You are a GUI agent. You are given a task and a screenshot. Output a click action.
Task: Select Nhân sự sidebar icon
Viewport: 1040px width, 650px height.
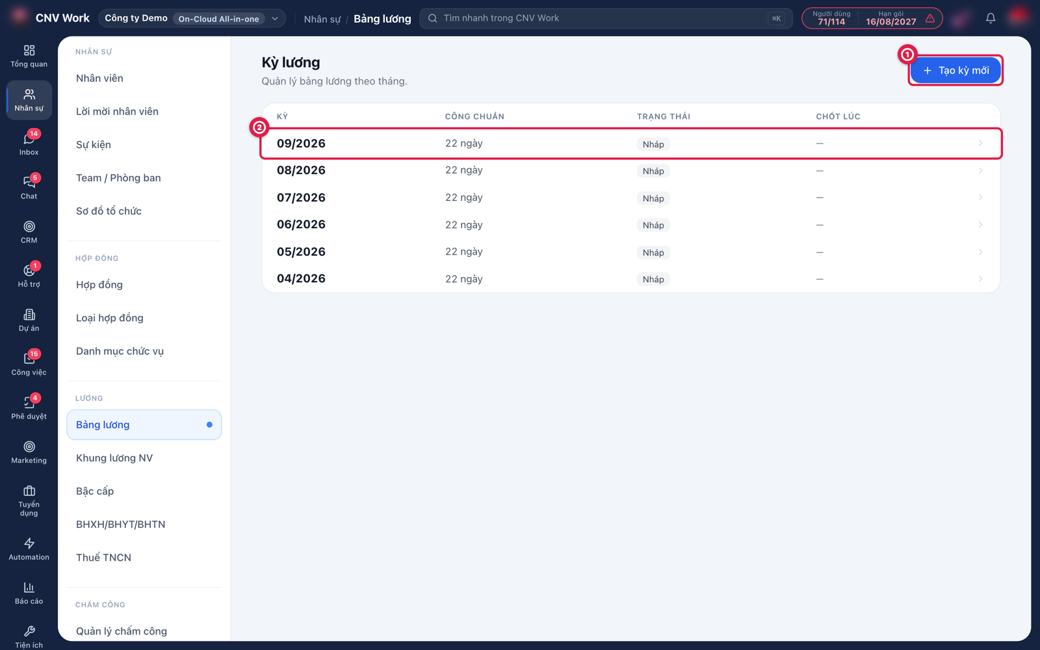[x=29, y=100]
